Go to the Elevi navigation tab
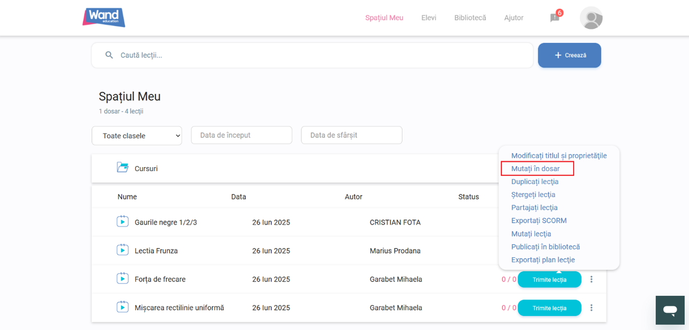Viewport: 689px width, 330px height. [x=428, y=18]
